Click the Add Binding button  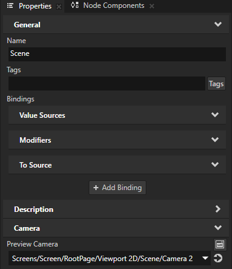click(x=117, y=188)
